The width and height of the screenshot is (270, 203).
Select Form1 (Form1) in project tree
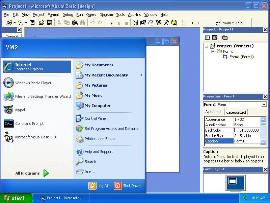pos(241,57)
